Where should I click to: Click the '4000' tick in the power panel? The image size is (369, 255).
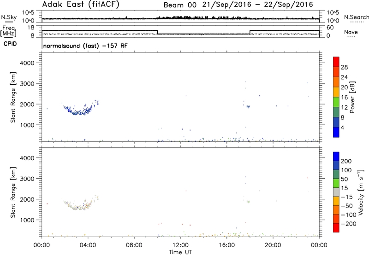coord(27,63)
